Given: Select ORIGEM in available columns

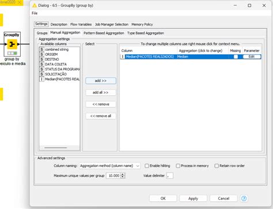Looking at the screenshot, I should pos(59,54).
